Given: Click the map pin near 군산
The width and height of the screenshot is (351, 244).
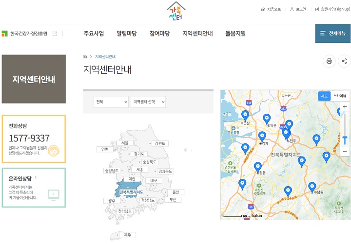Looking at the screenshot, I should 245,115.
